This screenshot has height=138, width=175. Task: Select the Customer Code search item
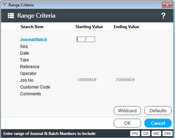[x=35, y=87]
